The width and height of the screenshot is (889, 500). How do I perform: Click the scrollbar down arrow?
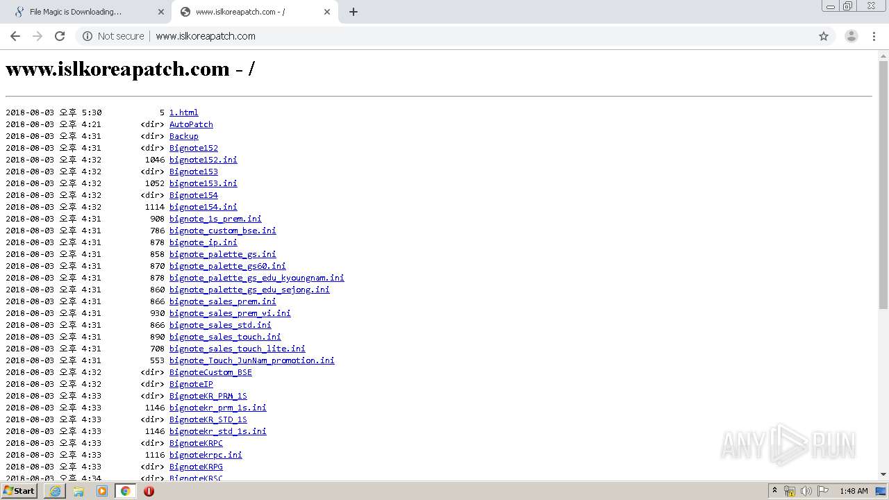click(883, 474)
